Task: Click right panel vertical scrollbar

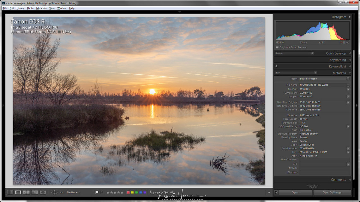Action: pyautogui.click(x=354, y=114)
